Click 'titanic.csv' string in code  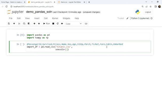click(x=63, y=47)
